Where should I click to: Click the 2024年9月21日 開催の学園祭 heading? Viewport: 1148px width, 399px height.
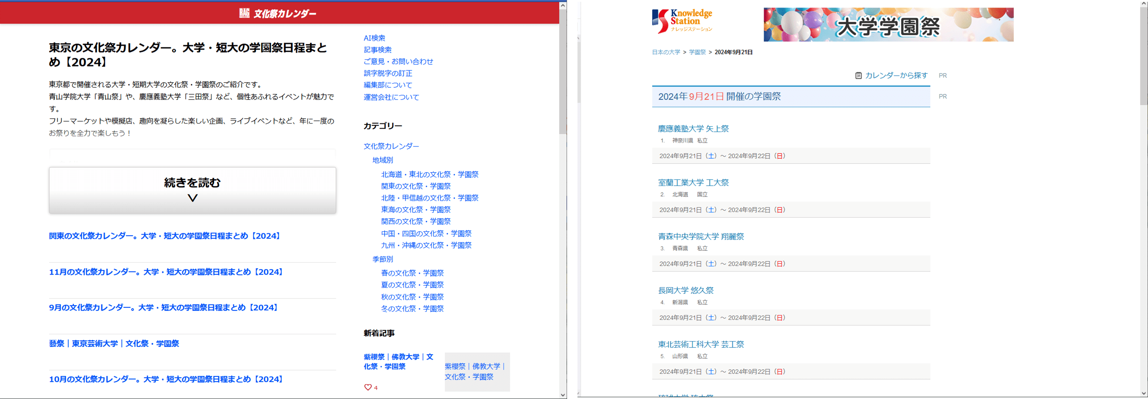coord(719,96)
